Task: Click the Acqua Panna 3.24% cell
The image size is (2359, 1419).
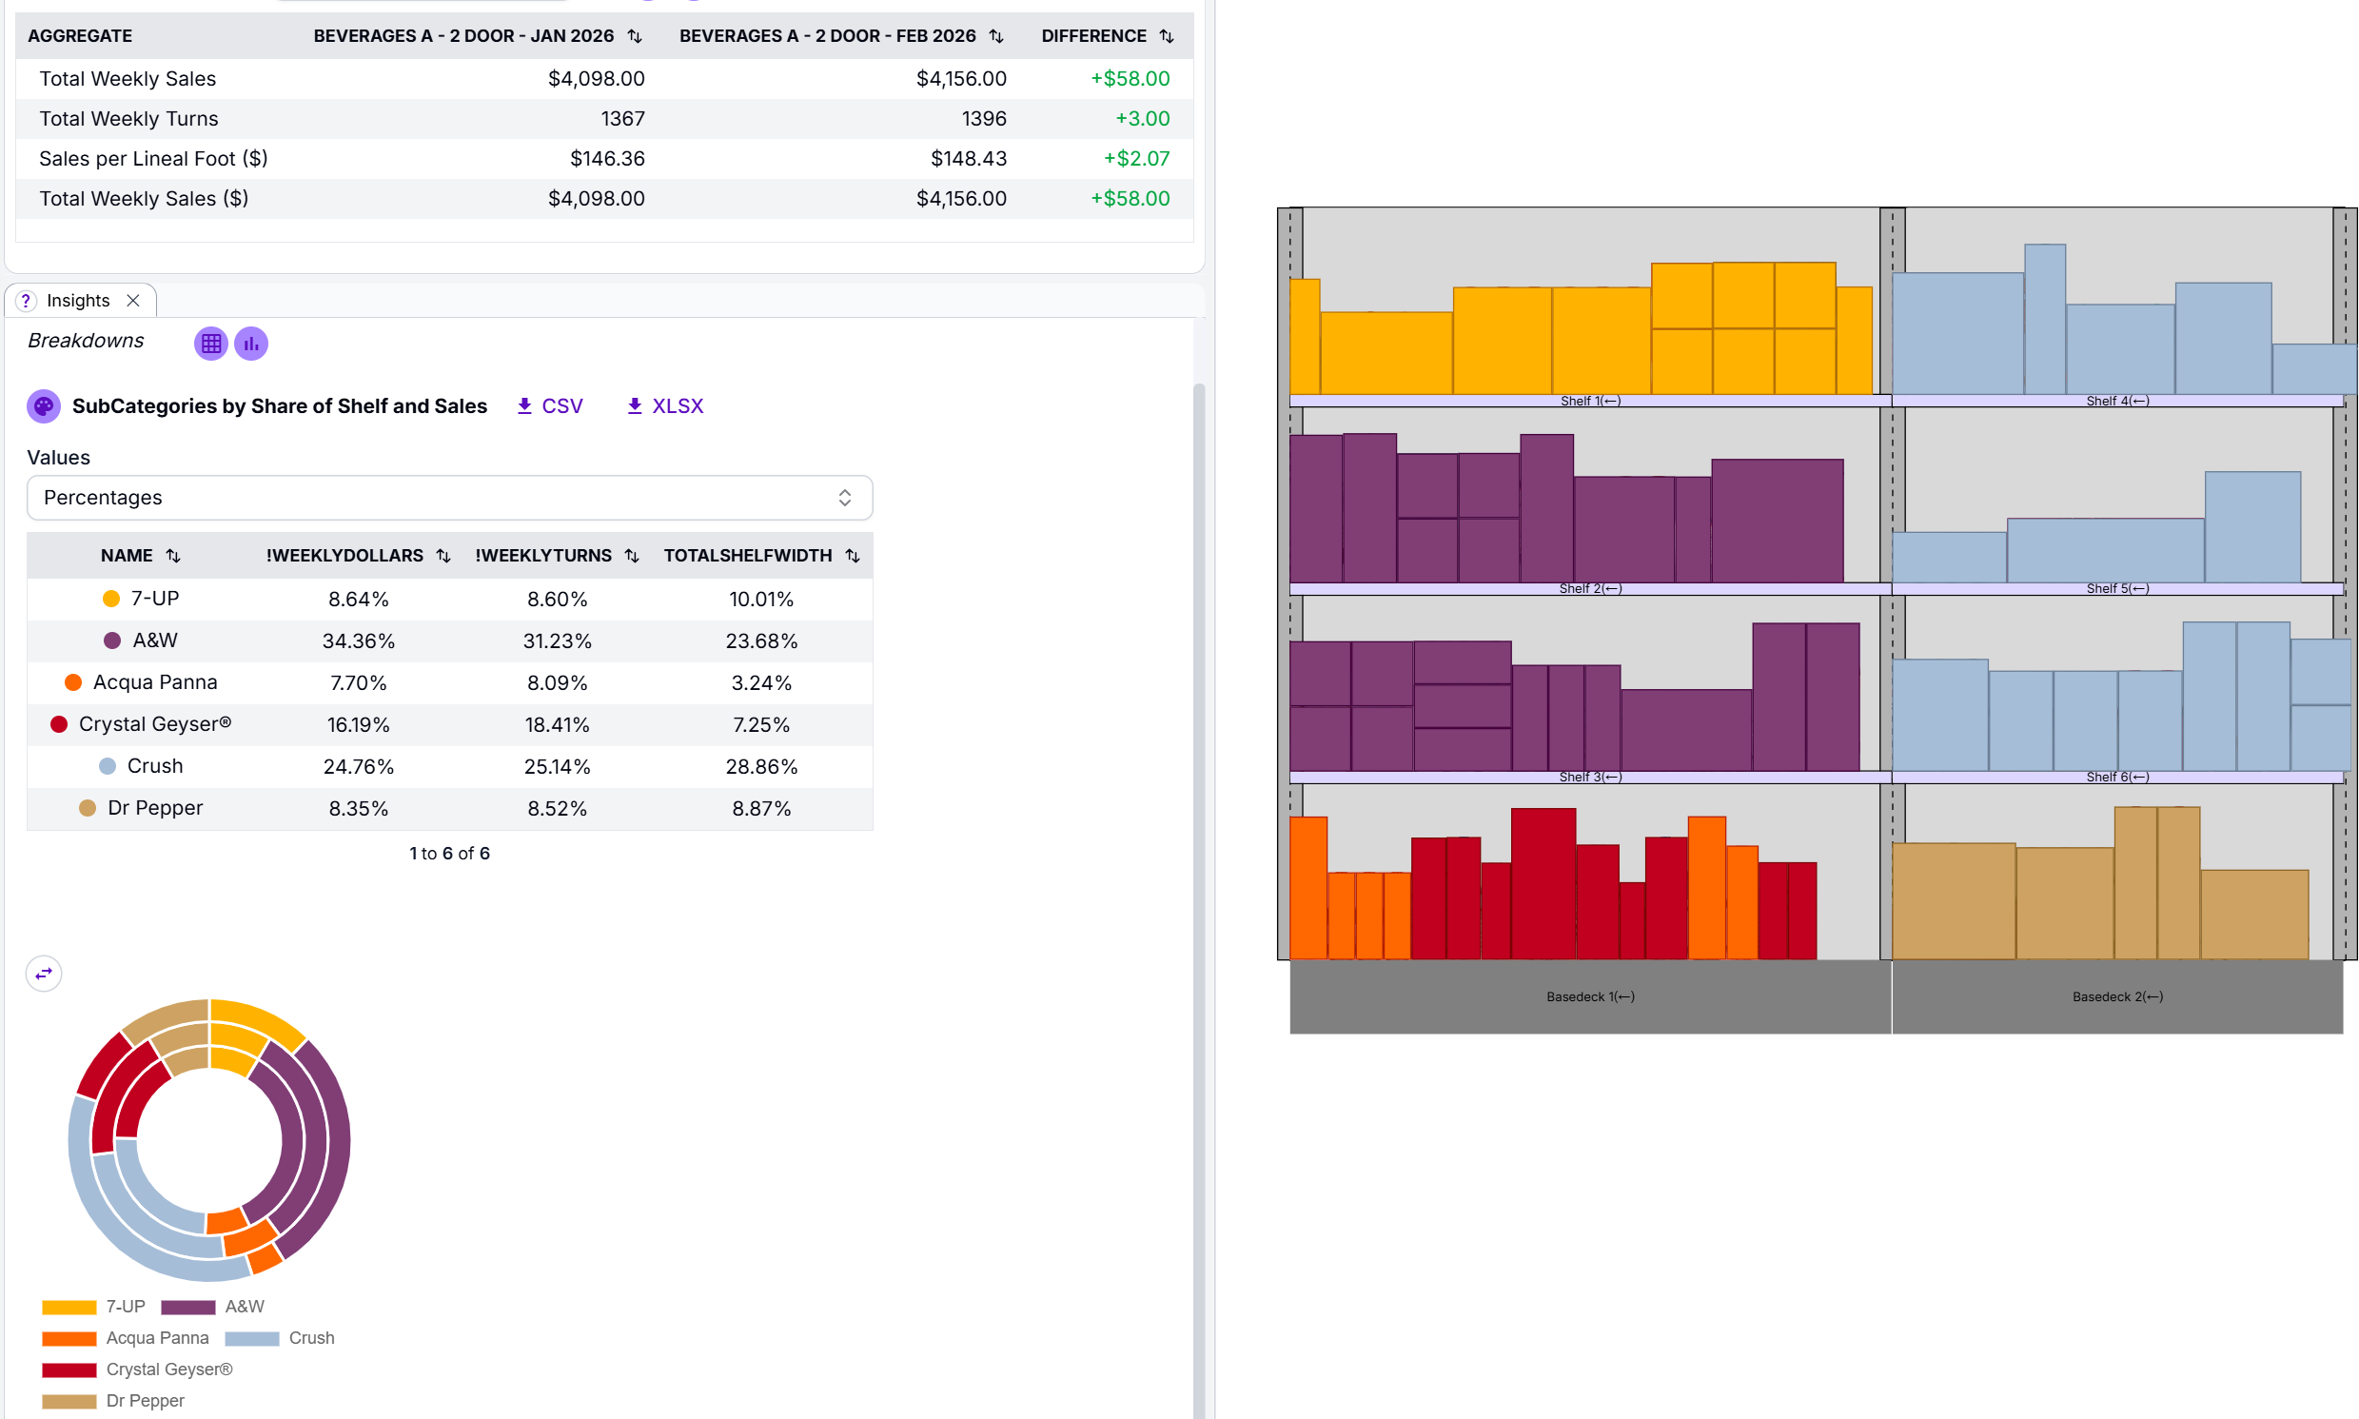Action: 761,682
